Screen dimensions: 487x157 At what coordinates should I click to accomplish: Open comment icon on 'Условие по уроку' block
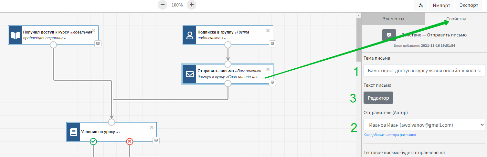tap(156, 140)
